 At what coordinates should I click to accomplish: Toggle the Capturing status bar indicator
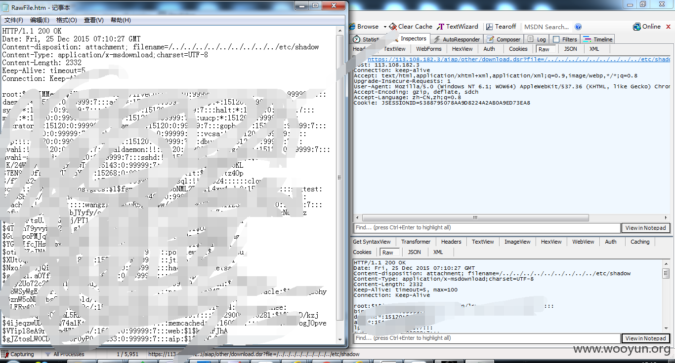click(18, 354)
